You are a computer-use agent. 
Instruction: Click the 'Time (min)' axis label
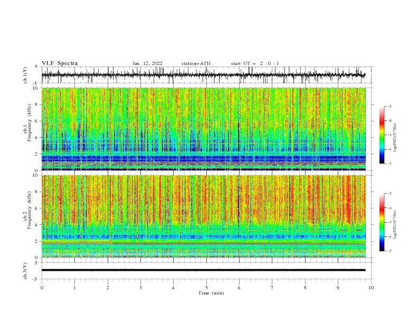click(x=211, y=293)
